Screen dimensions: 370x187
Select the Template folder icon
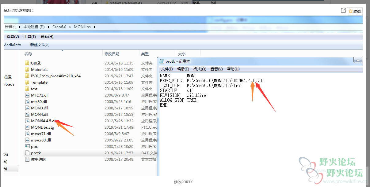click(x=27, y=82)
